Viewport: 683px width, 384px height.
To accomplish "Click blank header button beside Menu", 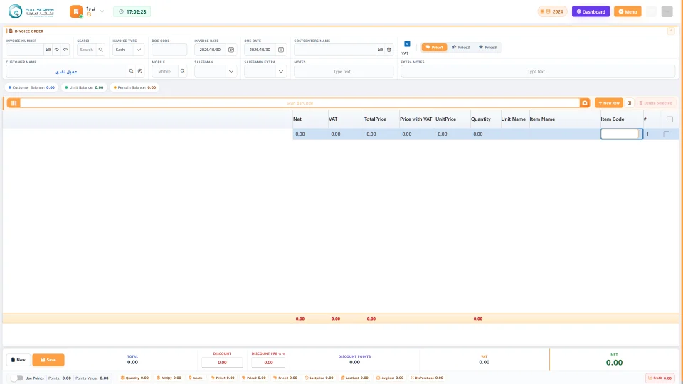I will tap(651, 11).
